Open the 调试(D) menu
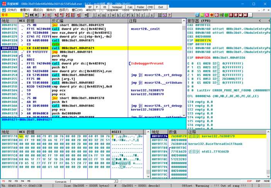Viewport: 271px width, 188px height. click(x=38, y=10)
